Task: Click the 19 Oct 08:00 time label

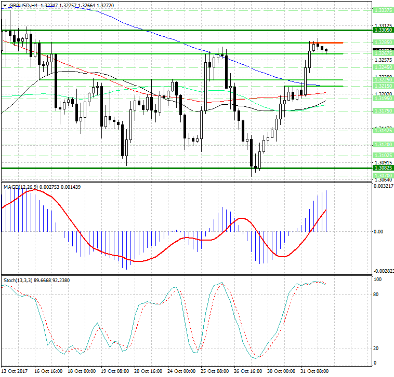Action: coord(114,371)
